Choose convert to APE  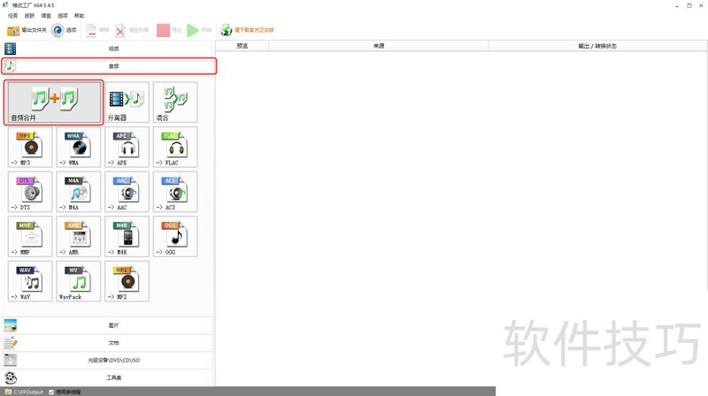pyautogui.click(x=127, y=147)
